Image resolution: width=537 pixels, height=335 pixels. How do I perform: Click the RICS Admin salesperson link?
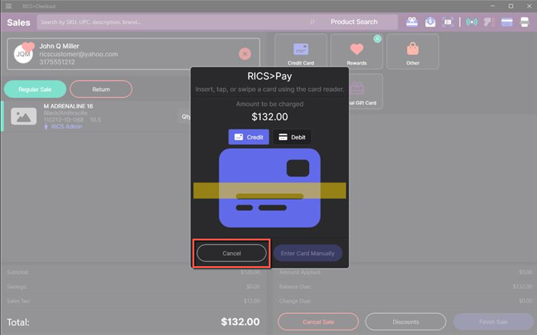(x=67, y=127)
